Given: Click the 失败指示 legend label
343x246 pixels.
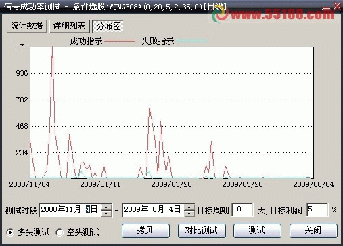Looking at the screenshot, I should 158,41.
